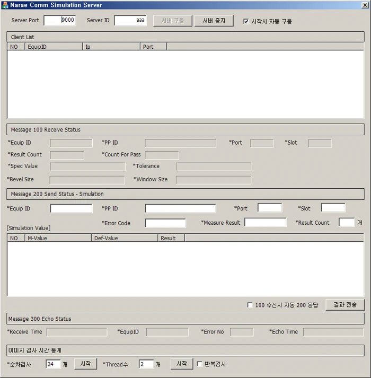Click the Window Size field
Screen dimensions: 371x378
click(214, 180)
